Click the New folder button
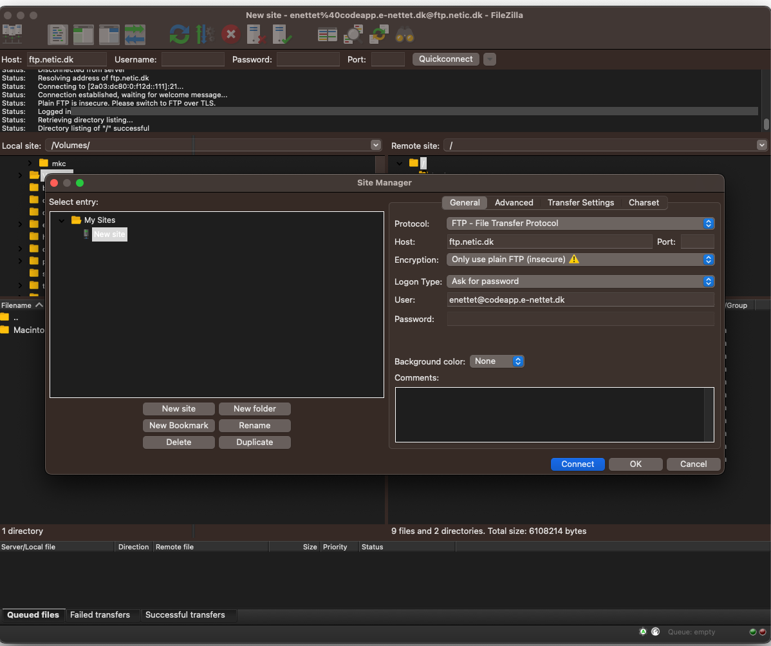The image size is (771, 646). coord(255,409)
